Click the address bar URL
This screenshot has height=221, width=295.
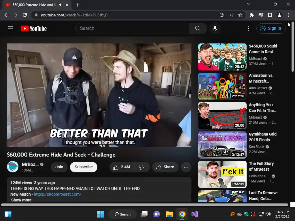pyautogui.click(x=74, y=15)
